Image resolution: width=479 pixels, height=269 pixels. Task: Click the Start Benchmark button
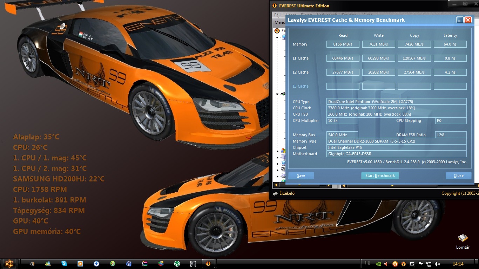(380, 175)
